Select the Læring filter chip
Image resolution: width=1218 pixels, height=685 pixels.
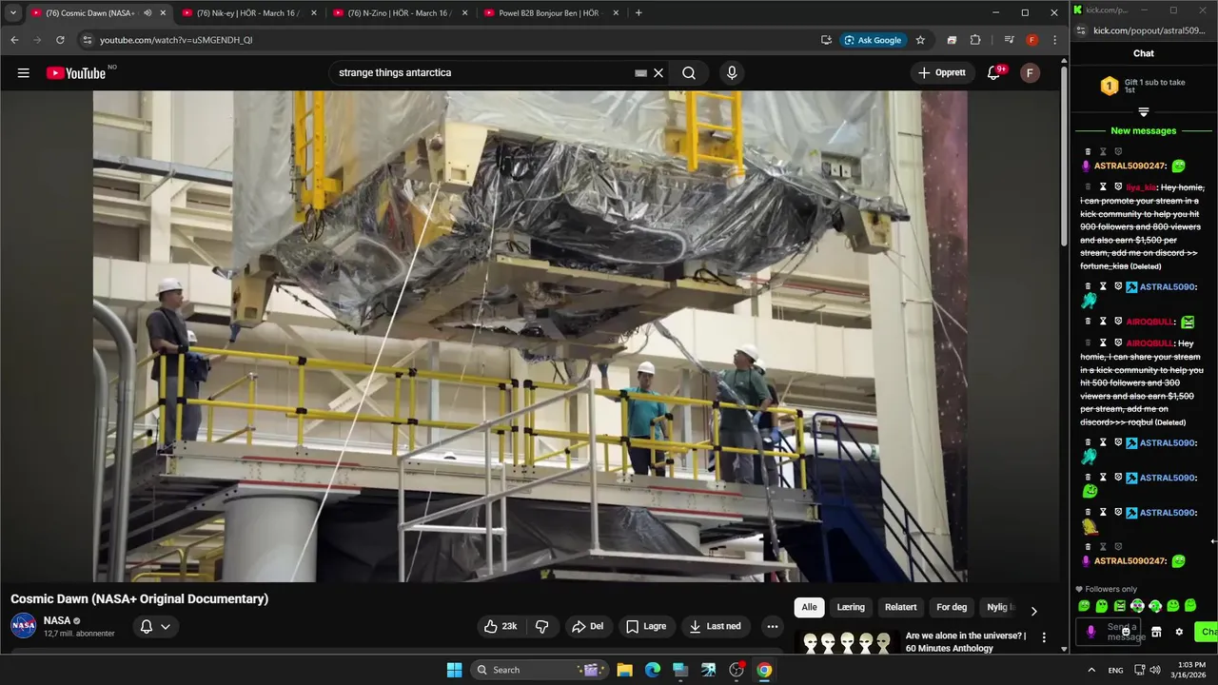pos(851,607)
